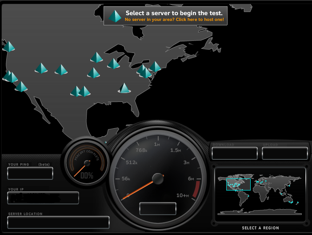Select the Pacific Northwest server pyramid
The width and height of the screenshot is (312, 235).
[9, 47]
